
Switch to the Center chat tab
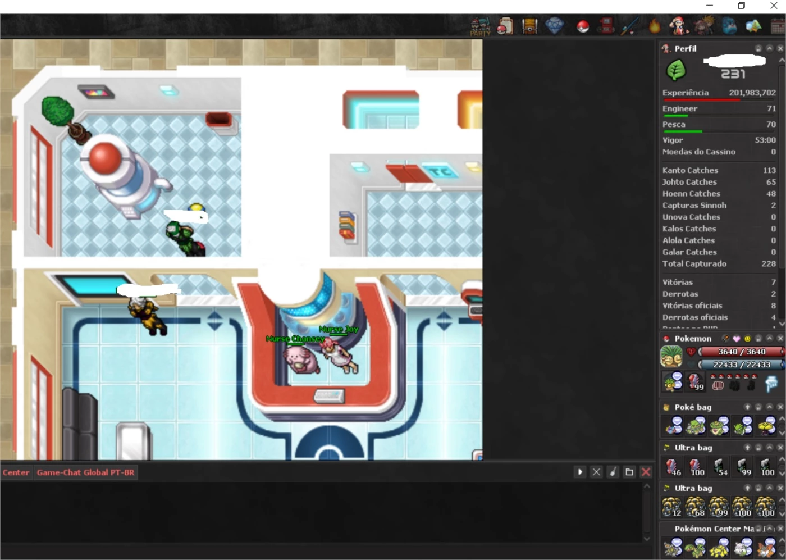(x=16, y=472)
